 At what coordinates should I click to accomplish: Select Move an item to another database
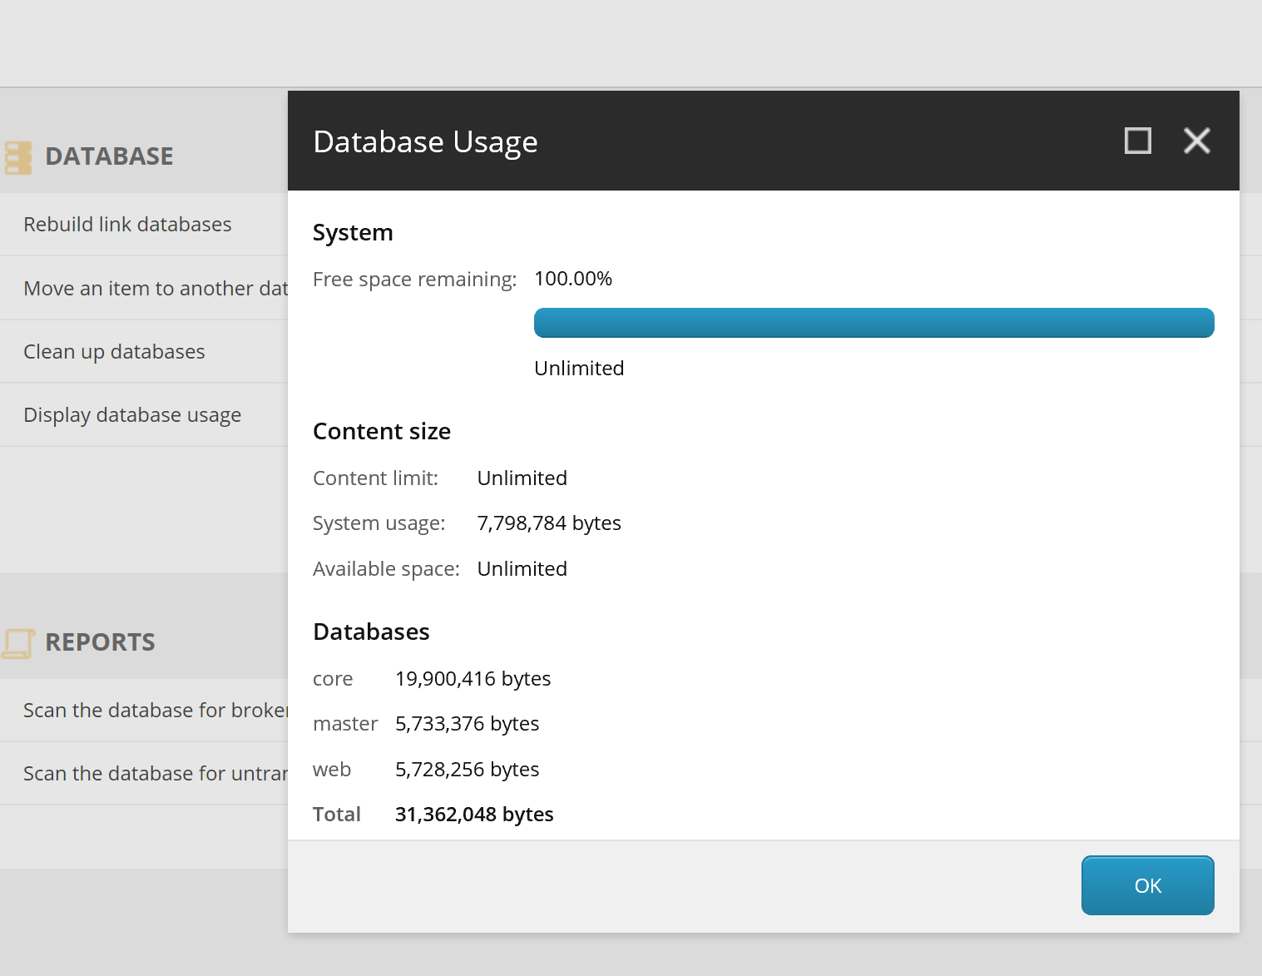[155, 289]
